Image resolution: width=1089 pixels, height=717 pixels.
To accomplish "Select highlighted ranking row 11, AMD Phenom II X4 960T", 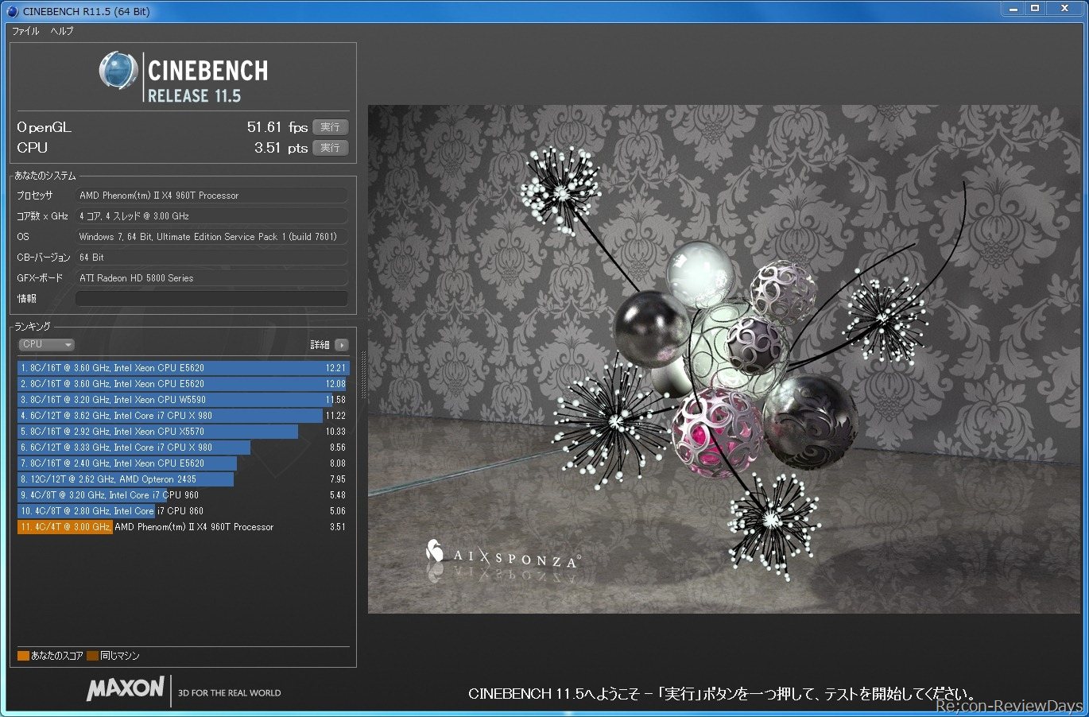I will 182,527.
